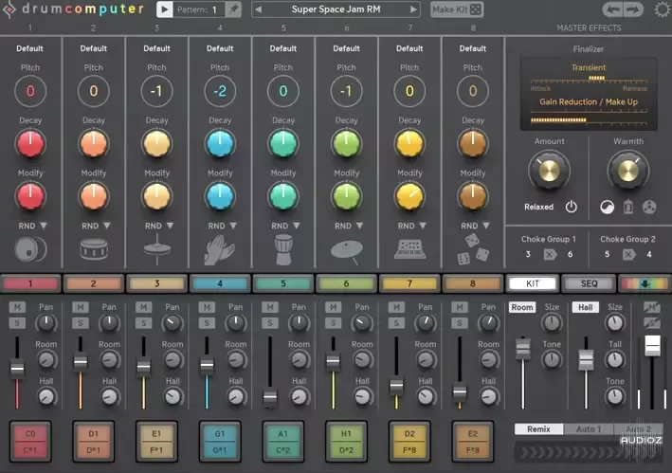Select the dice icon on channel 8
Image resolution: width=672 pixels, height=473 pixels.
[x=473, y=249]
